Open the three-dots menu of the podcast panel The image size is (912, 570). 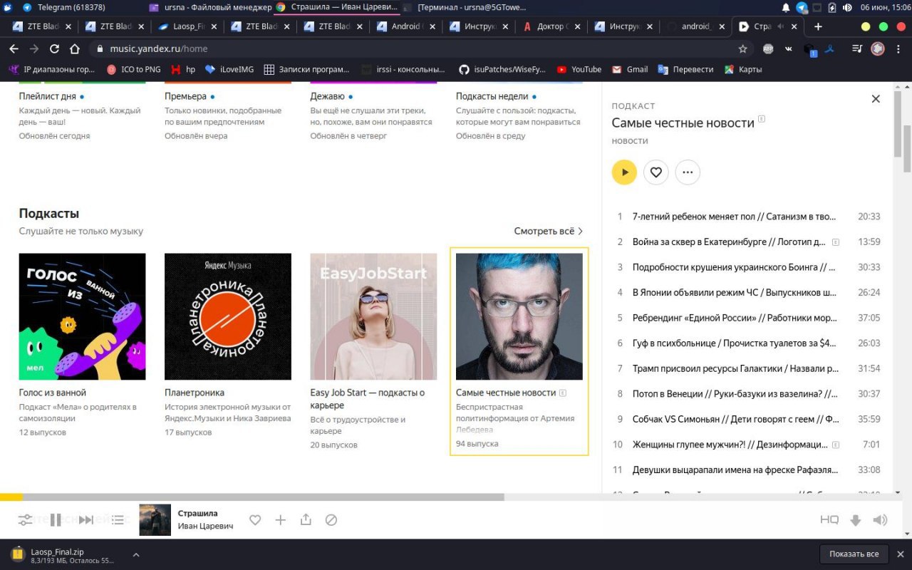(688, 172)
